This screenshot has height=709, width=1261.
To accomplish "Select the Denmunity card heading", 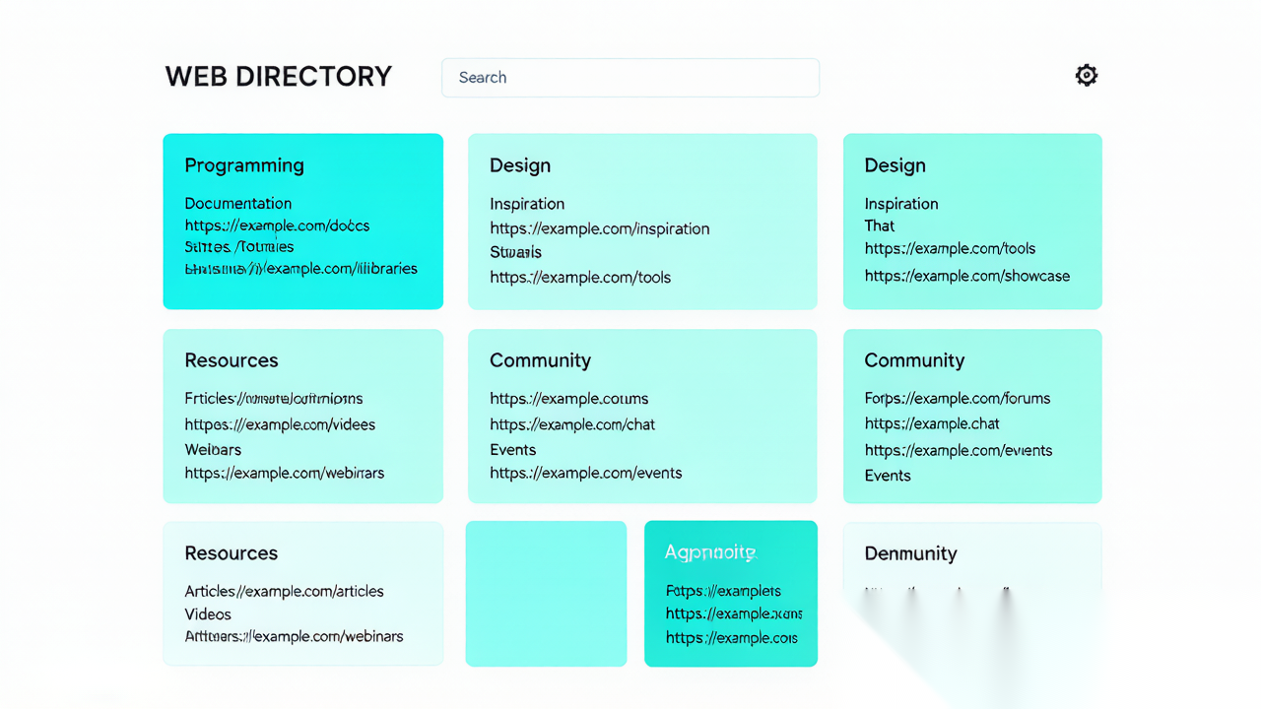I will (910, 553).
